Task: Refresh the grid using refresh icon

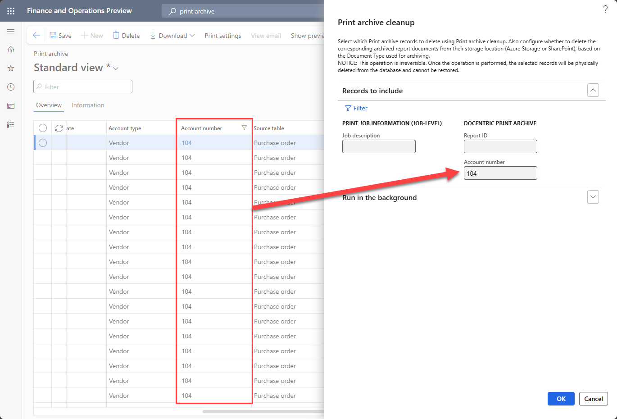Action: pos(59,128)
